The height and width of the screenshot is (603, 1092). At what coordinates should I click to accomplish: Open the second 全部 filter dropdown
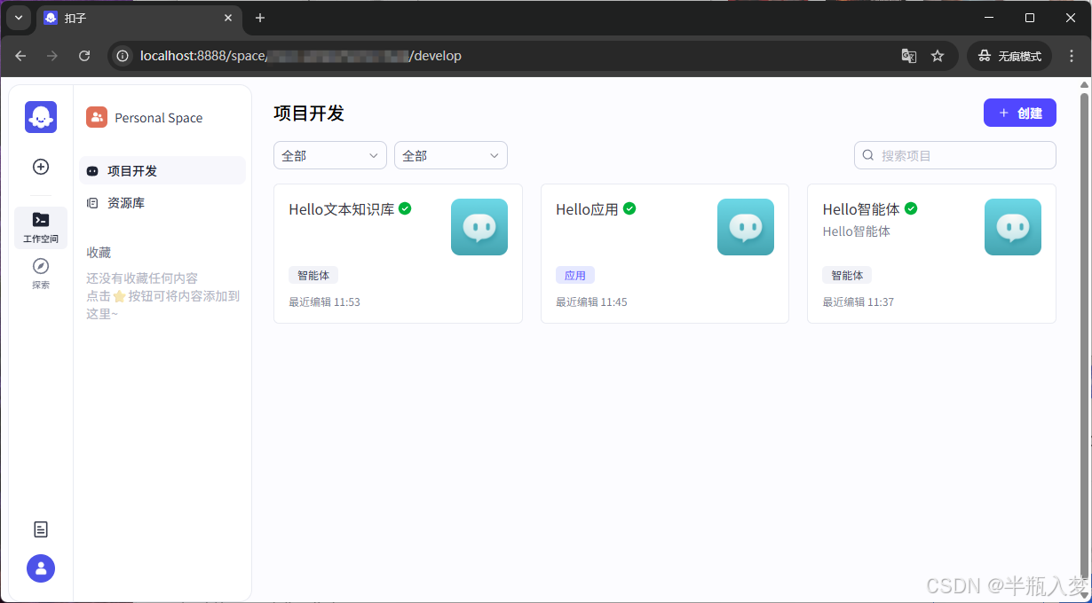pos(450,155)
